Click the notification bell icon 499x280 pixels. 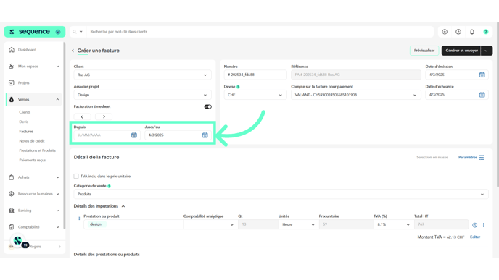click(x=472, y=32)
